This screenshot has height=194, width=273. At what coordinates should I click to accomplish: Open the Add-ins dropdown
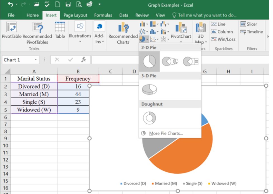tap(99, 32)
